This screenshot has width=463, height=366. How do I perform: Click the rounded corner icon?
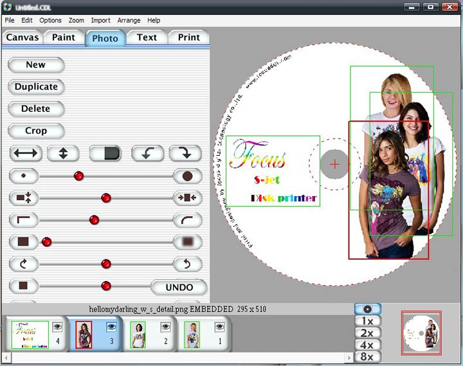(187, 220)
